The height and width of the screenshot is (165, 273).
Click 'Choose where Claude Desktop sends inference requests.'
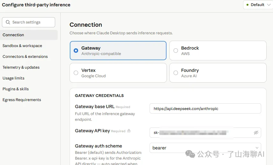click(121, 33)
